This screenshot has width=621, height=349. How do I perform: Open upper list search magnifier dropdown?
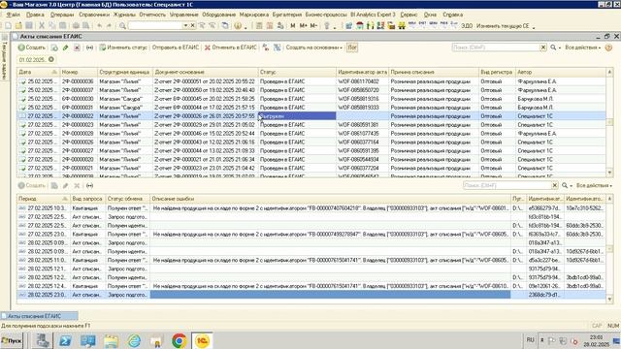[555, 48]
